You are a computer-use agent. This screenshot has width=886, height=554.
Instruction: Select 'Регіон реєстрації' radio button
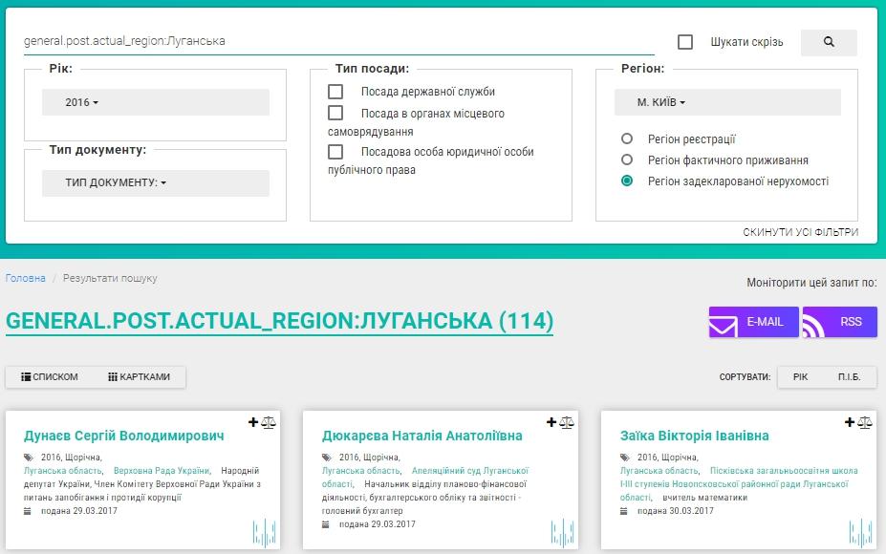coord(627,139)
